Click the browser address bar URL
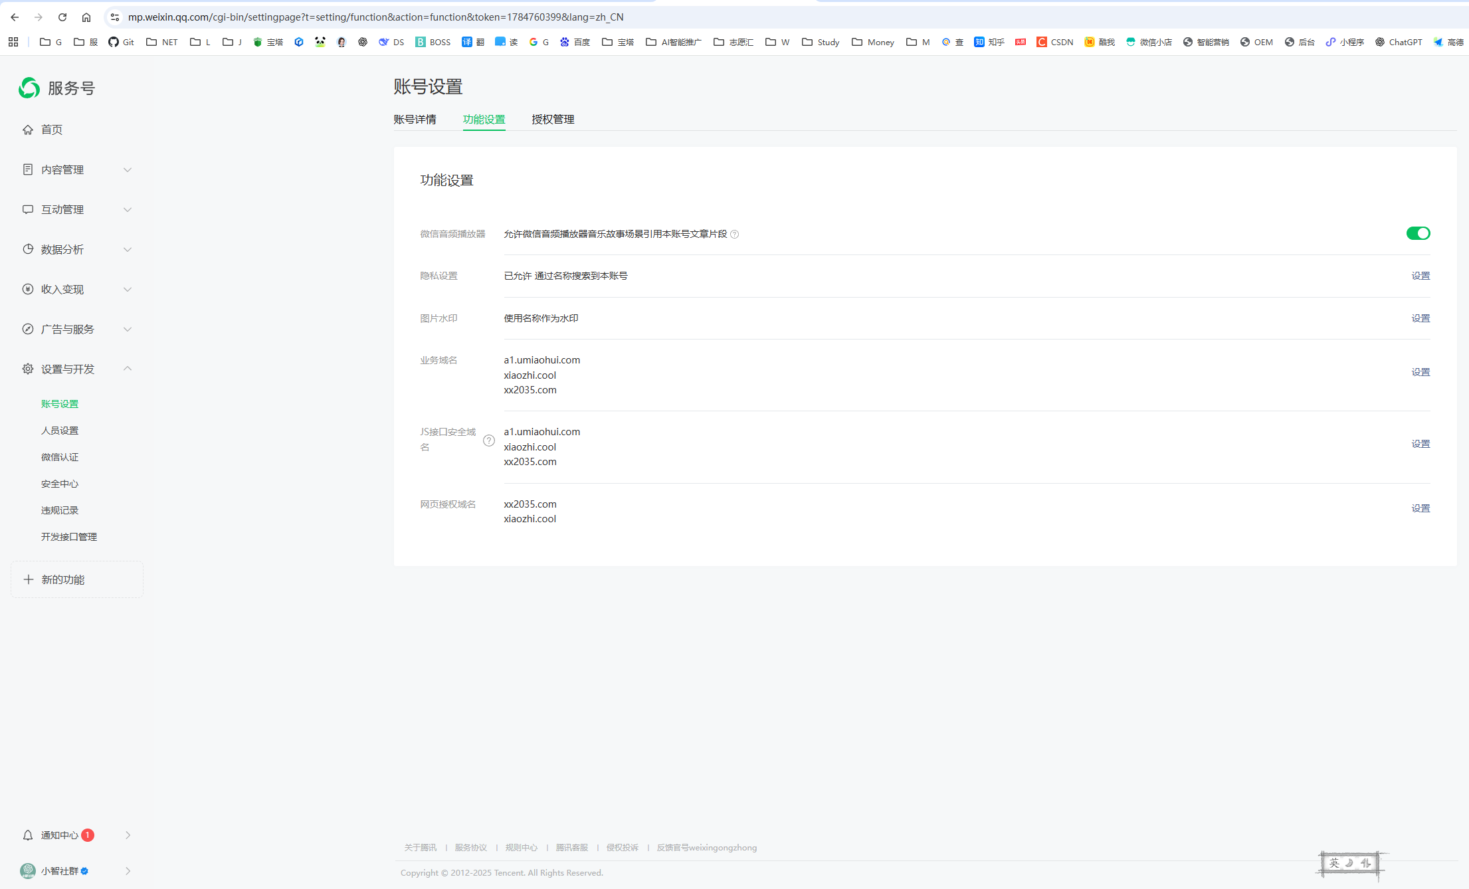This screenshot has height=889, width=1469. (375, 17)
